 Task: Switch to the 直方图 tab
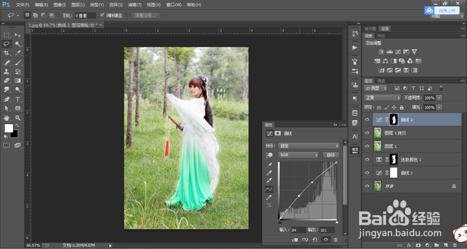pyautogui.click(x=370, y=28)
